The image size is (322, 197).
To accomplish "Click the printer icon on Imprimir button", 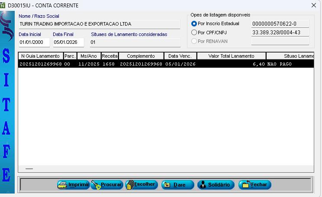I will click(x=63, y=185).
